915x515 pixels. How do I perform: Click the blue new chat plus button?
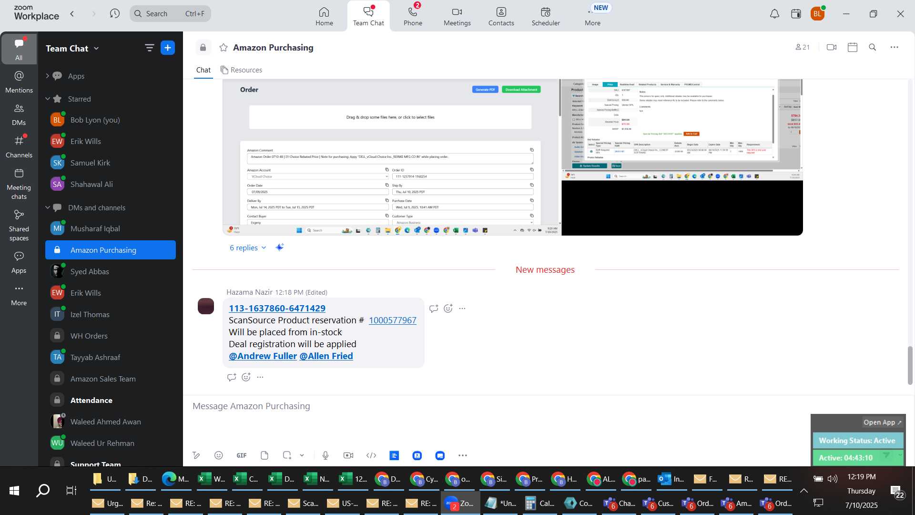coord(168,48)
